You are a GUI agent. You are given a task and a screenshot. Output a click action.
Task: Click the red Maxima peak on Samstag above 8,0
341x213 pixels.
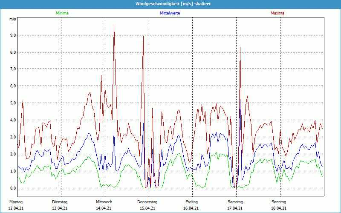(x=240, y=47)
